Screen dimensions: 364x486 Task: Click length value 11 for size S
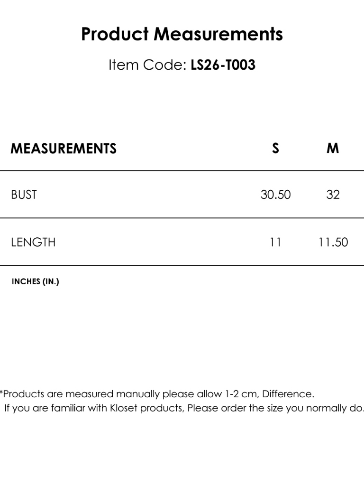(x=275, y=242)
